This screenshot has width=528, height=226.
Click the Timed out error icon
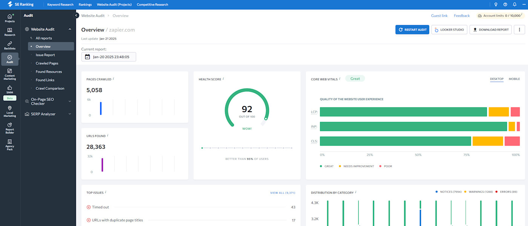tap(89, 207)
